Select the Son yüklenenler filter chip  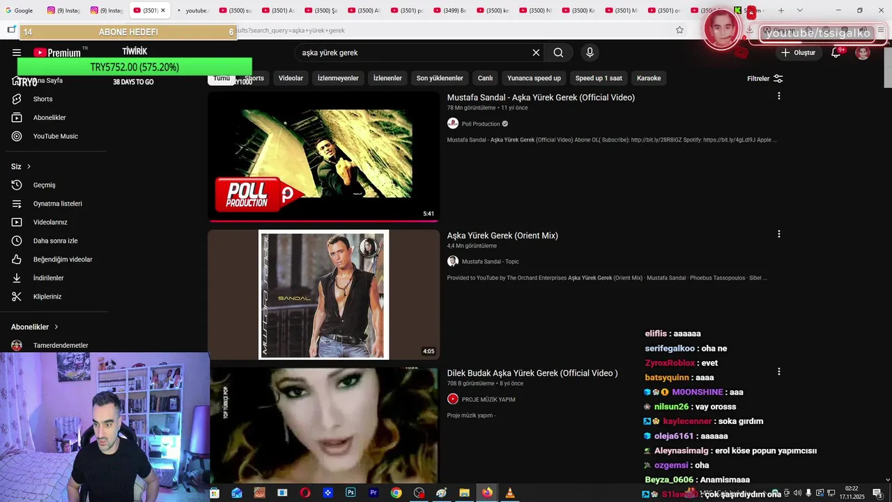[440, 78]
